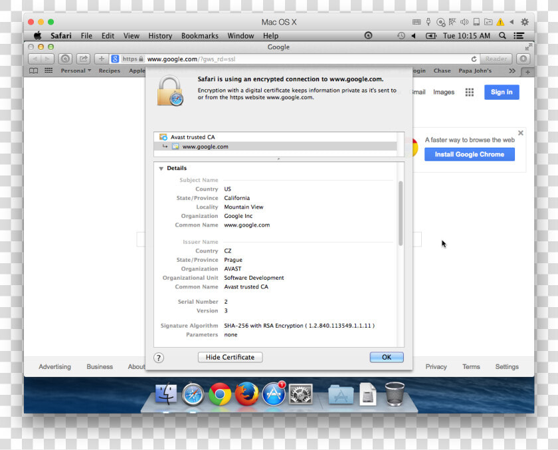Select the www.google.com certificate row
The height and width of the screenshot is (450, 558).
(x=276, y=146)
